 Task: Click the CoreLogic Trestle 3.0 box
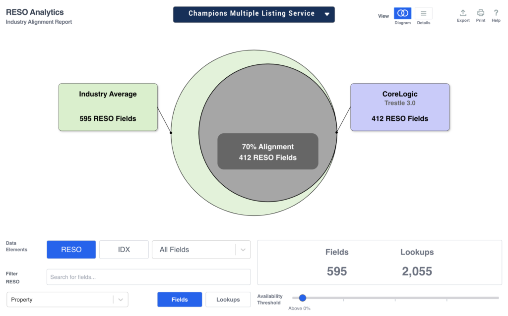tap(400, 107)
